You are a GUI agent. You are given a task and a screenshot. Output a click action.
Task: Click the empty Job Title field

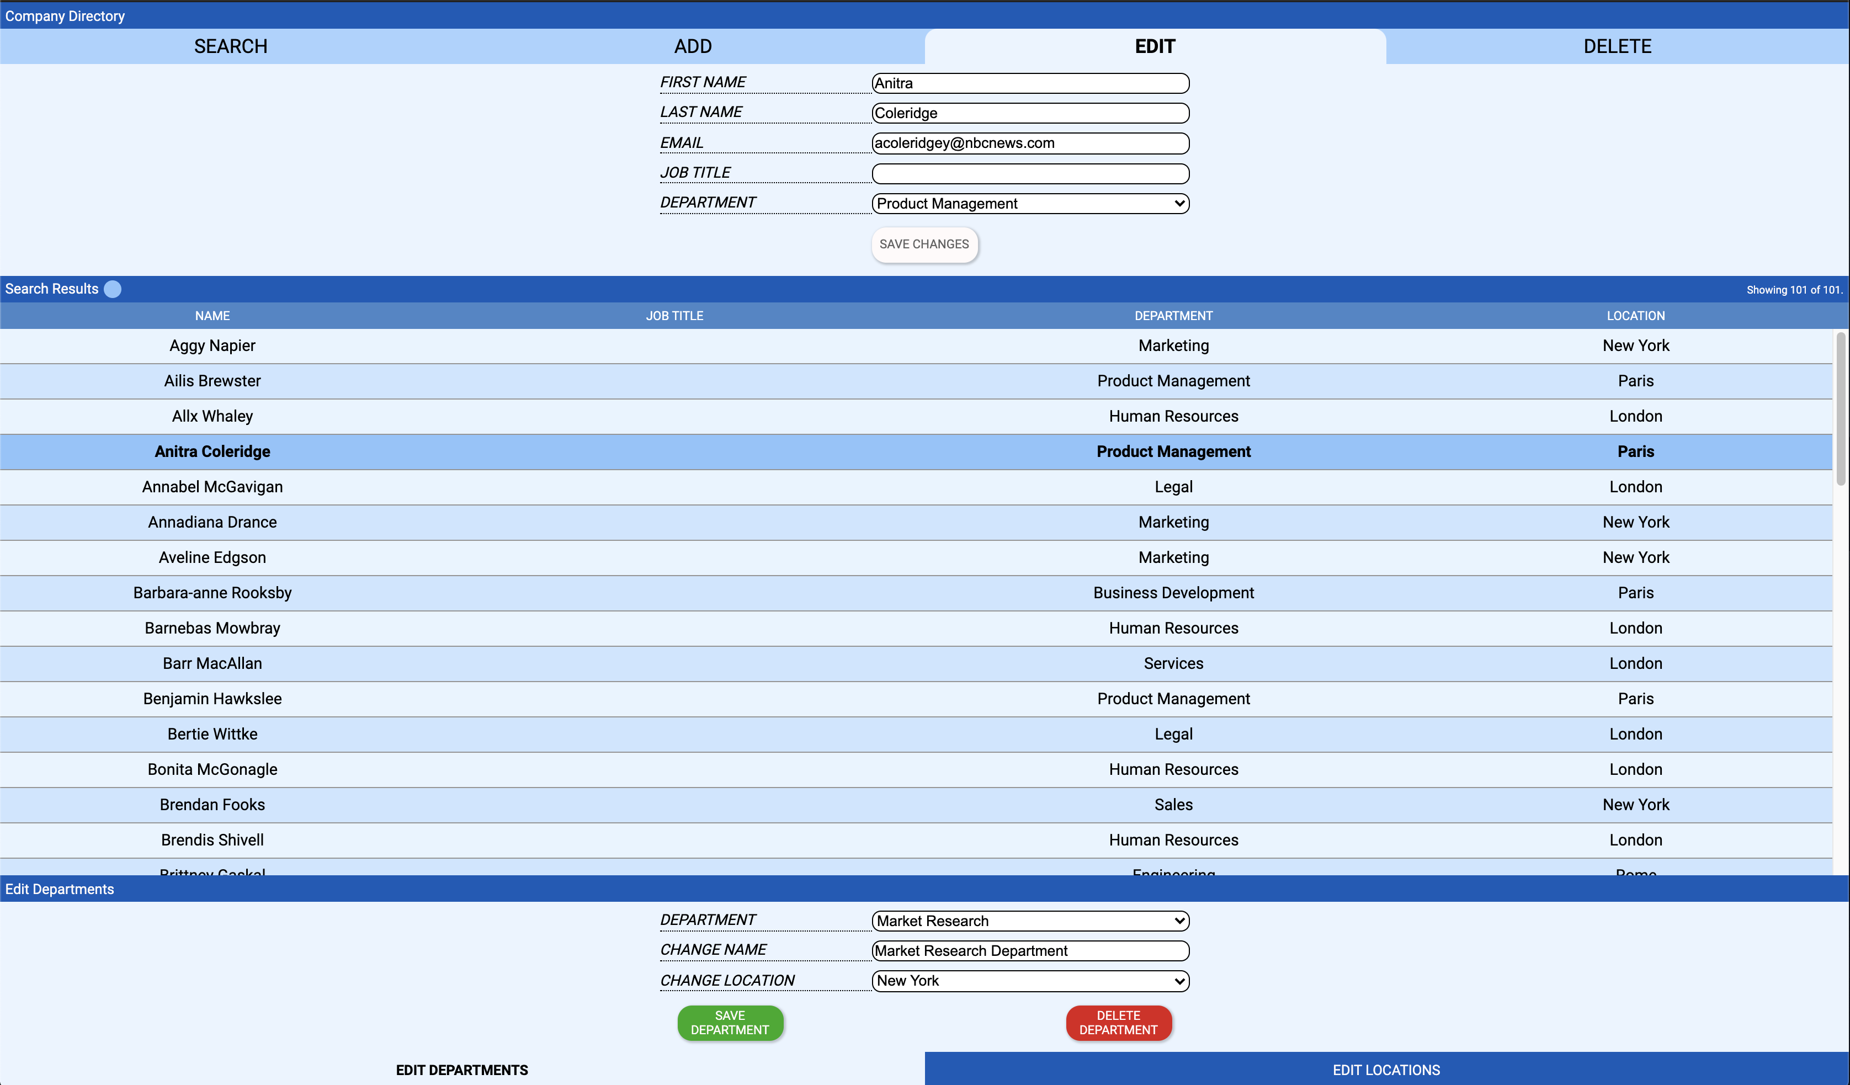[1030, 173]
